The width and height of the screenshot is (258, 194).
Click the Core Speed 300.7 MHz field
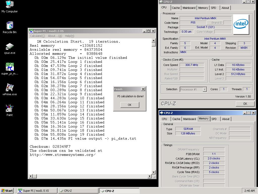pyautogui.click(x=192, y=65)
